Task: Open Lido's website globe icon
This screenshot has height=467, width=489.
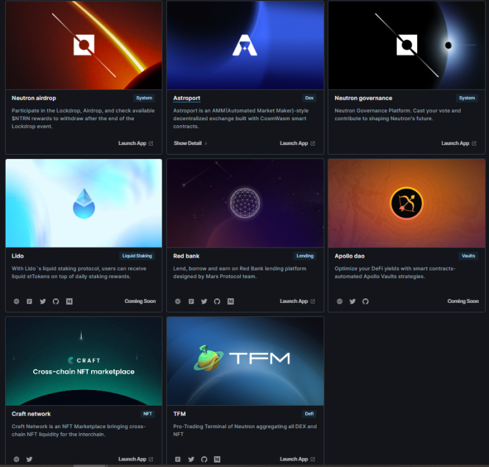Action: point(17,301)
